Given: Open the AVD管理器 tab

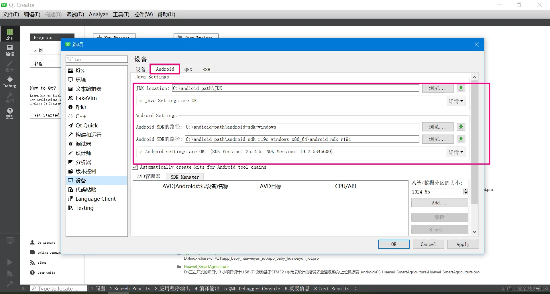Looking at the screenshot, I should point(149,176).
